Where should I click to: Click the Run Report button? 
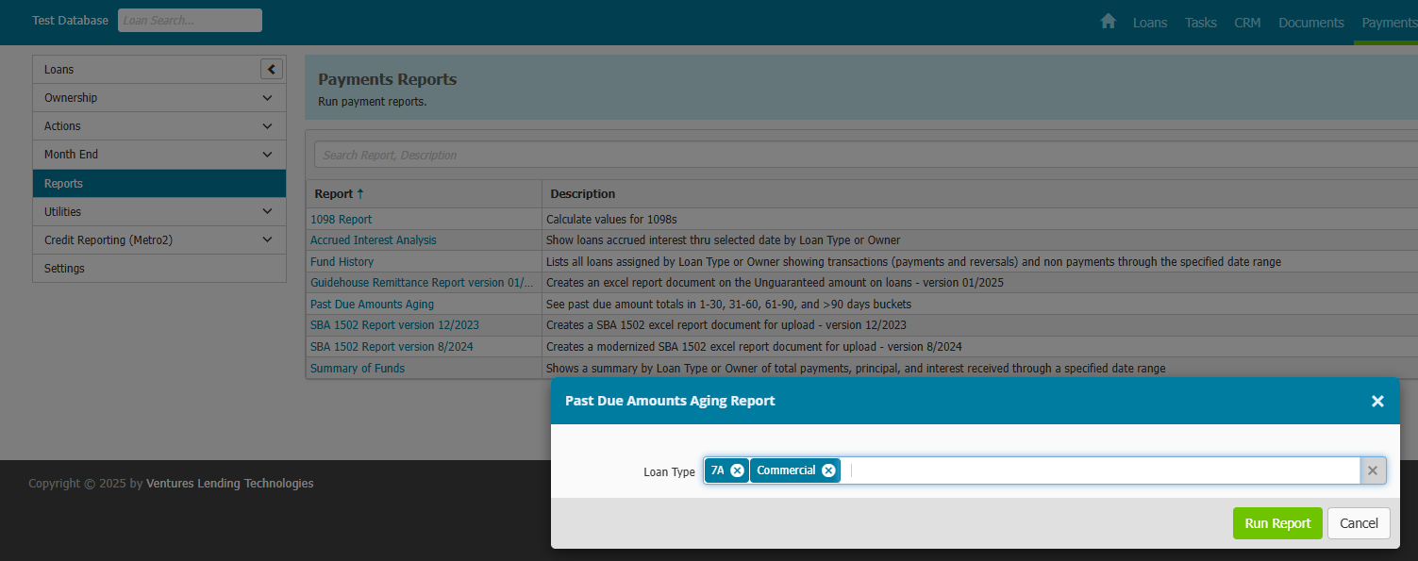(1277, 523)
